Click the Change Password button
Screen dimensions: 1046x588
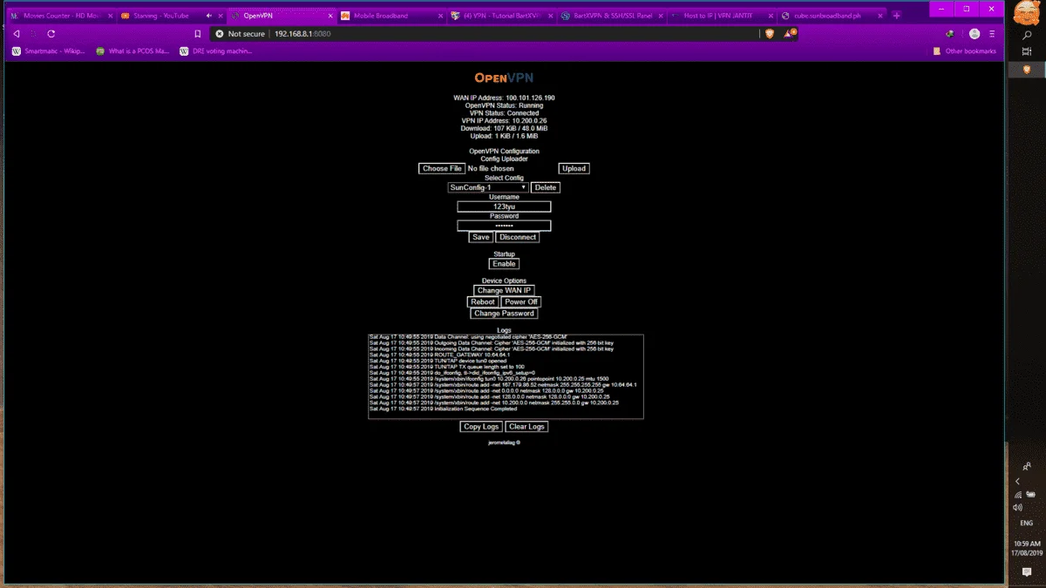pyautogui.click(x=504, y=314)
